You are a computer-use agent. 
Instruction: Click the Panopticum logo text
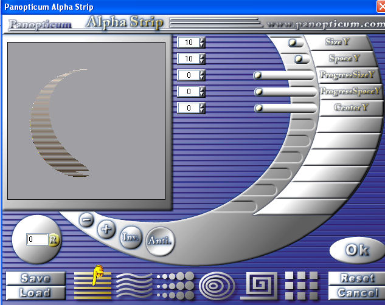click(x=40, y=24)
